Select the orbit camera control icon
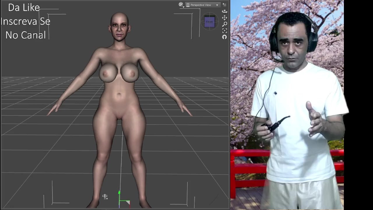This screenshot has height=210, width=373. (224, 11)
